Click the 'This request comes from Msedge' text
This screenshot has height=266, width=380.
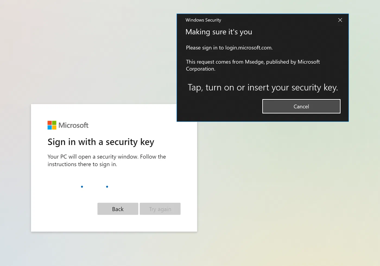pyautogui.click(x=253, y=62)
